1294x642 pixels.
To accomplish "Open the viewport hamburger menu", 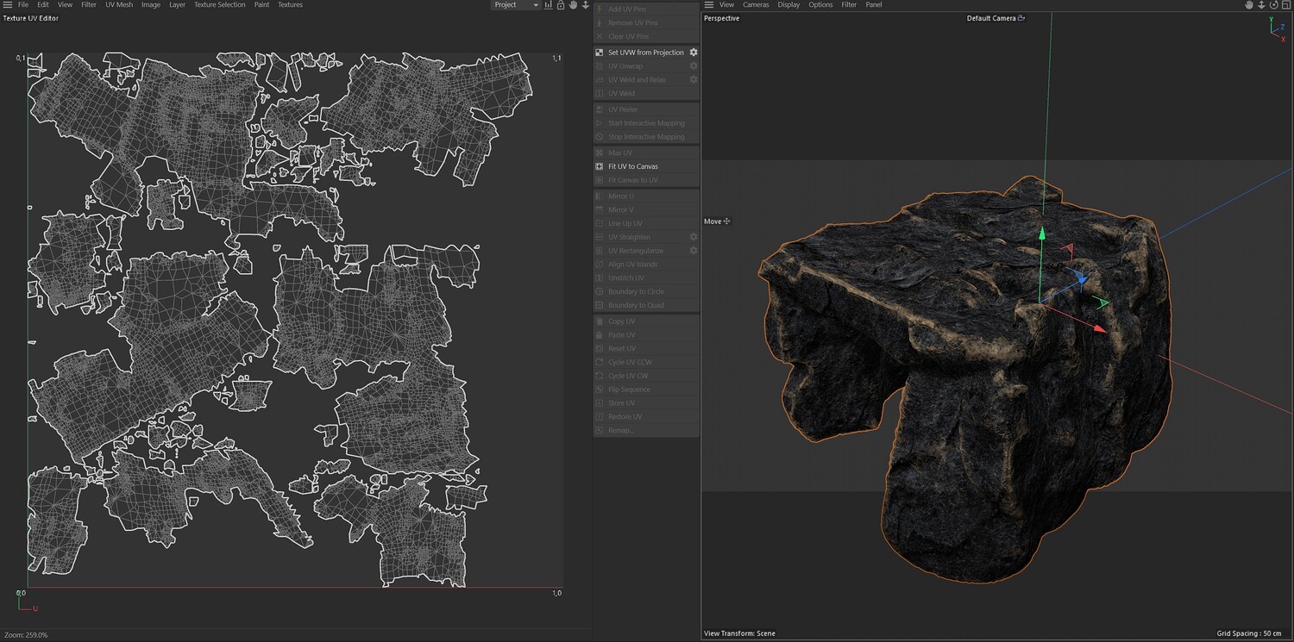I will point(709,5).
